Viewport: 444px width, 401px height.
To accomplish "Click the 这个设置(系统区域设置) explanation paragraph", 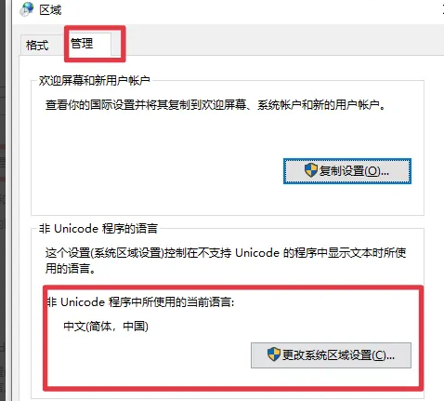I will pyautogui.click(x=226, y=261).
